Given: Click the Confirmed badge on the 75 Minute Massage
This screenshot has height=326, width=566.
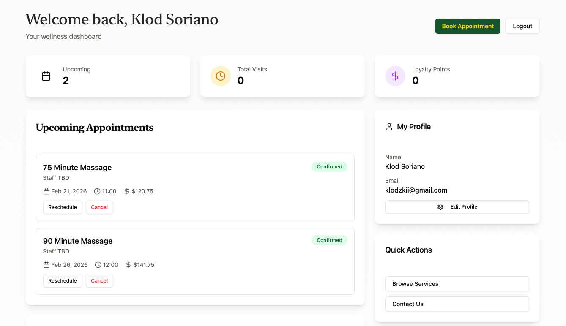Looking at the screenshot, I should [329, 166].
